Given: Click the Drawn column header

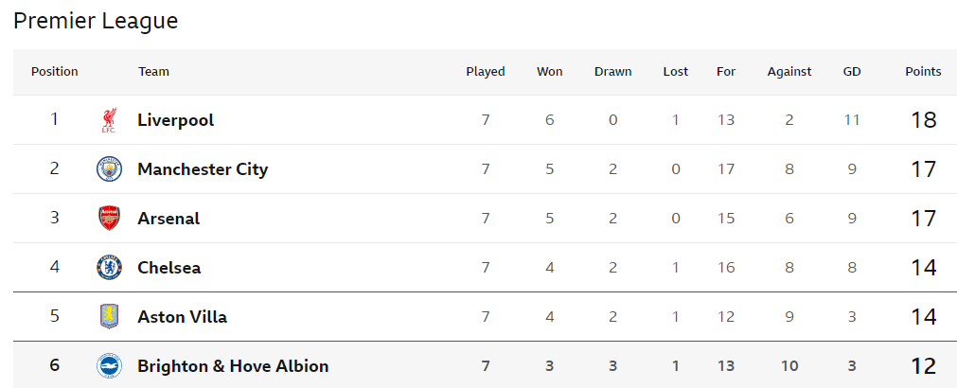Looking at the screenshot, I should pos(612,71).
